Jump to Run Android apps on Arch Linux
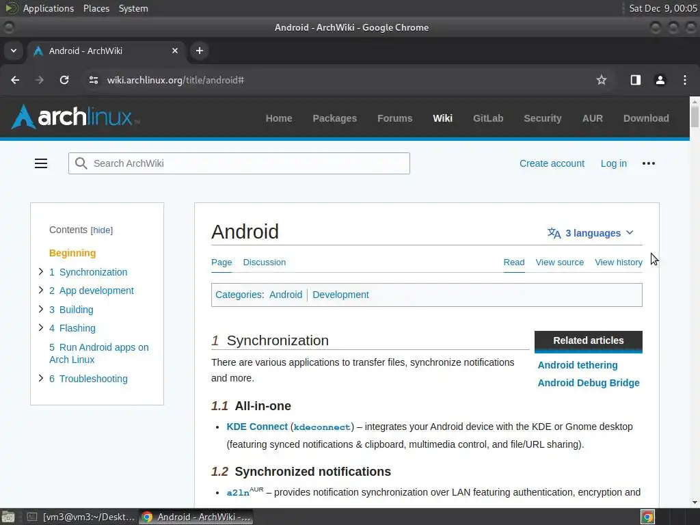 pos(98,353)
